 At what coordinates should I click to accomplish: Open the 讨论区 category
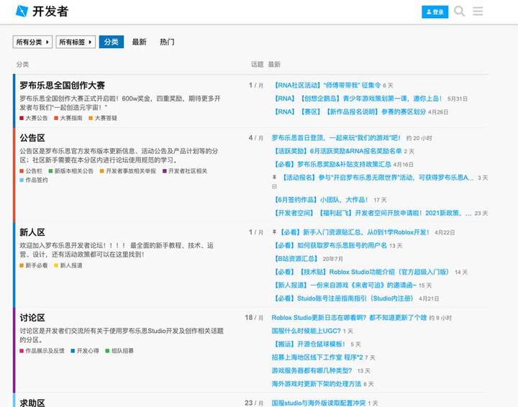pos(32,318)
